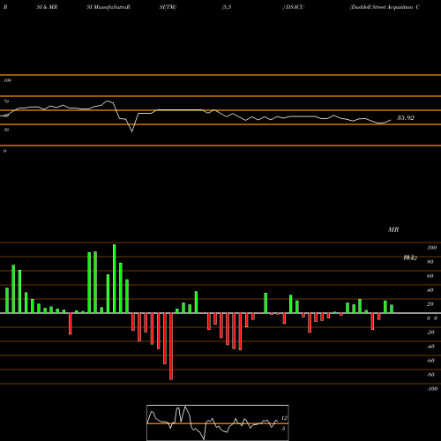Click the sharp dip on the RSI line

(x=132, y=131)
